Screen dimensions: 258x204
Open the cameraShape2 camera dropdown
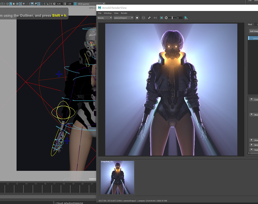(123, 18)
